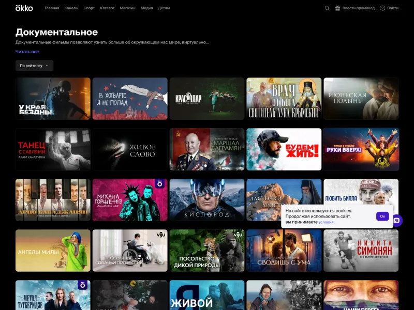Open the chat support bubble icon

pyautogui.click(x=397, y=221)
